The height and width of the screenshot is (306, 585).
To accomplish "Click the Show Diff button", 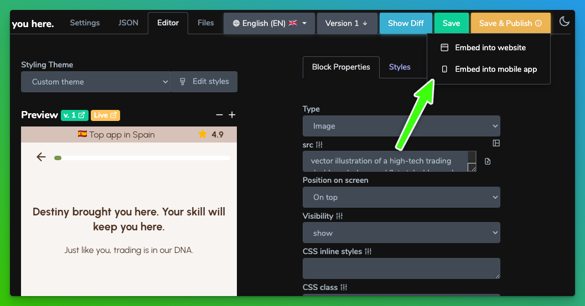I will click(406, 23).
